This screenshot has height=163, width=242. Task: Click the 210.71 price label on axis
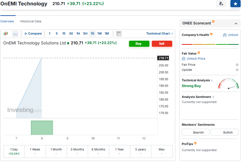tap(163, 58)
